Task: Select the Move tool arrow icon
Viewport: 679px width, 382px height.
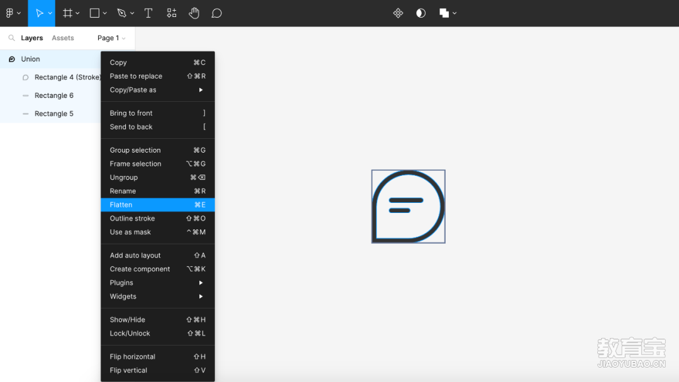Action: pyautogui.click(x=39, y=13)
